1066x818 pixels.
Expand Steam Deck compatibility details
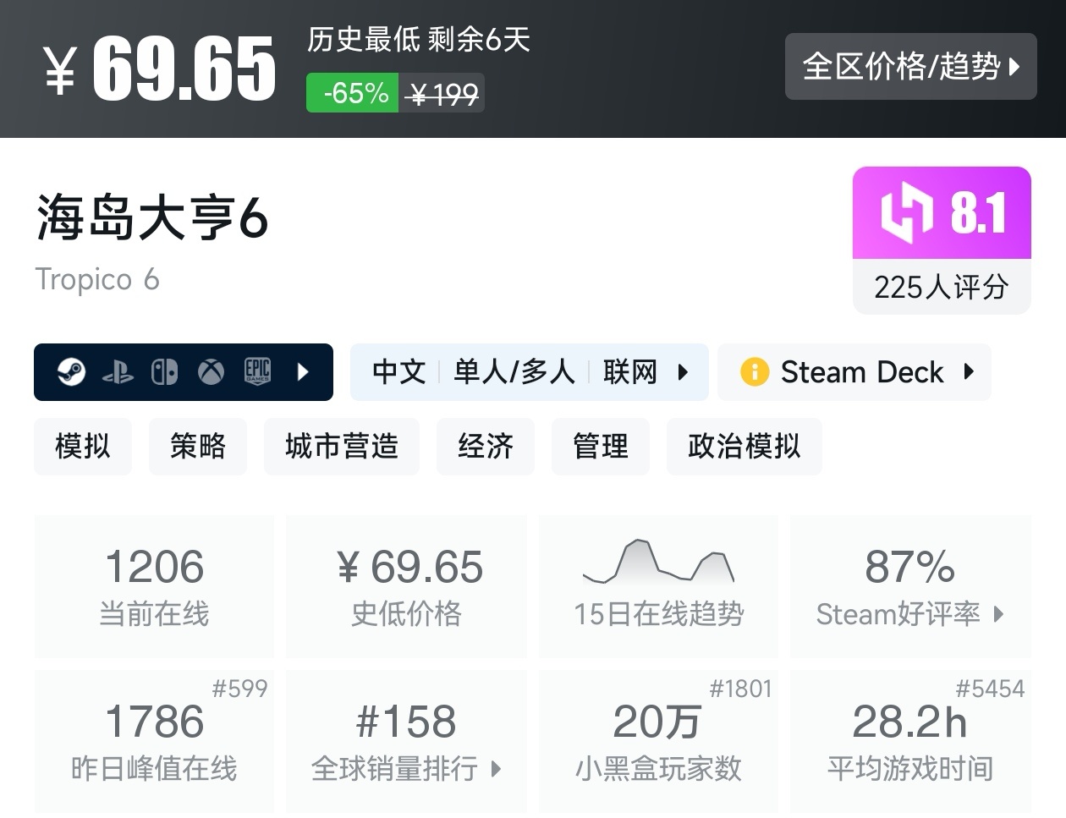click(x=970, y=372)
